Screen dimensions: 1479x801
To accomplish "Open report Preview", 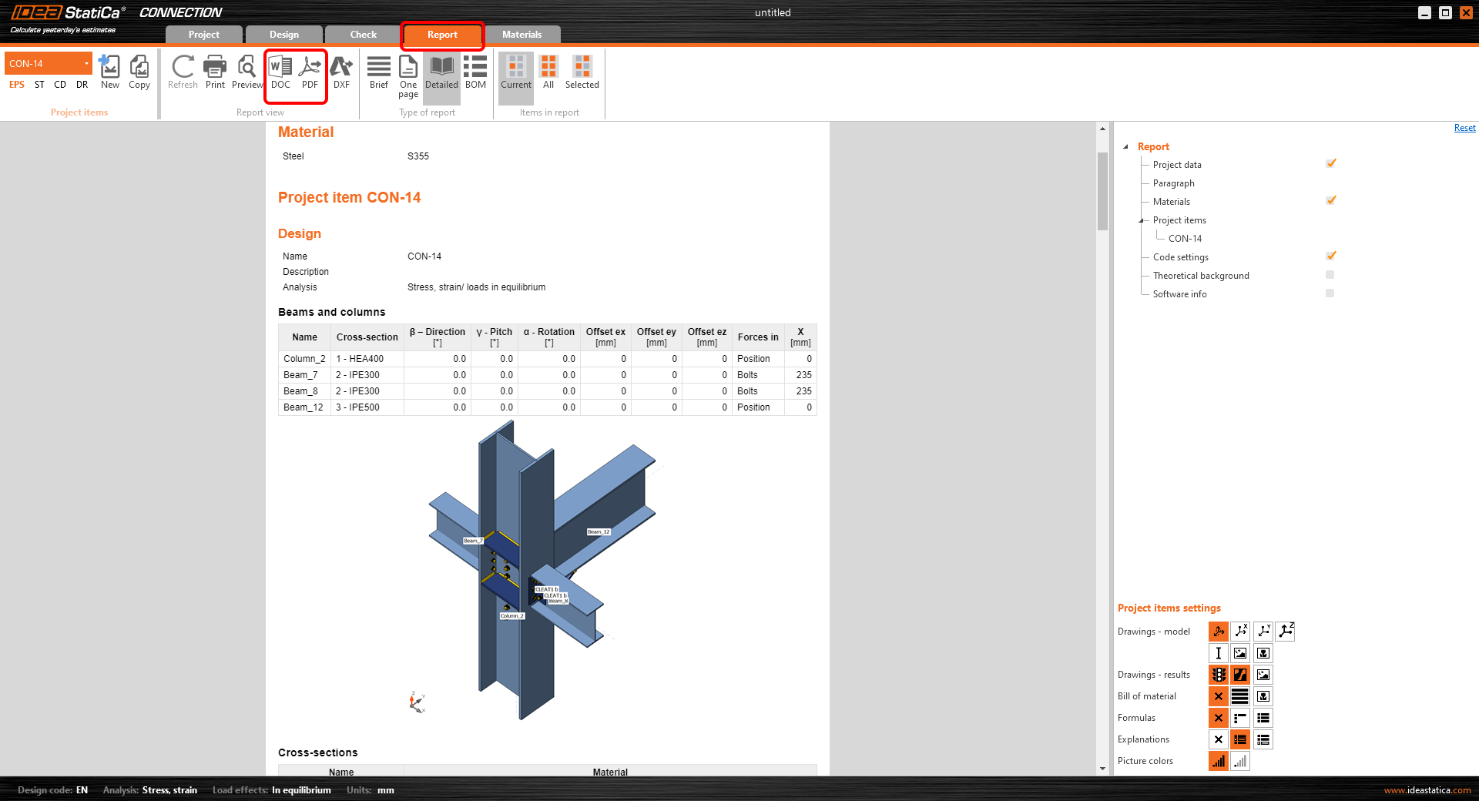I will (246, 73).
